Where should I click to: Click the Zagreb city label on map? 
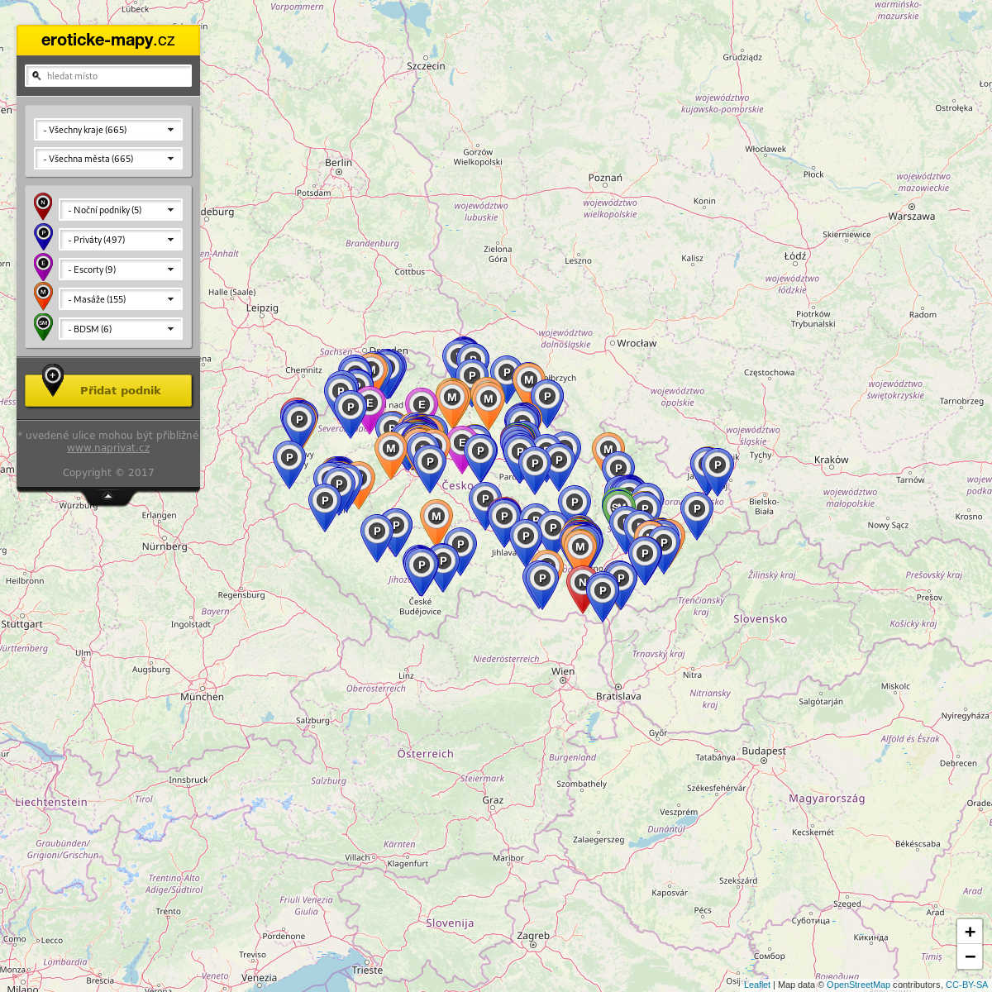[x=533, y=936]
